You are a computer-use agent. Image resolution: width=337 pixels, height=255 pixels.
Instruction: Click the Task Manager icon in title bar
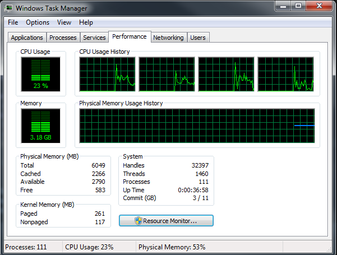tap(8, 8)
